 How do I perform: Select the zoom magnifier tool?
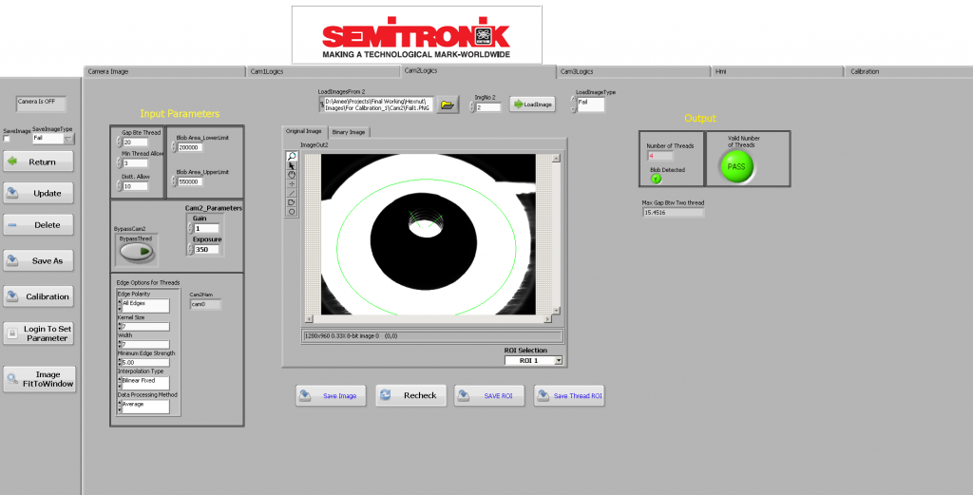292,156
